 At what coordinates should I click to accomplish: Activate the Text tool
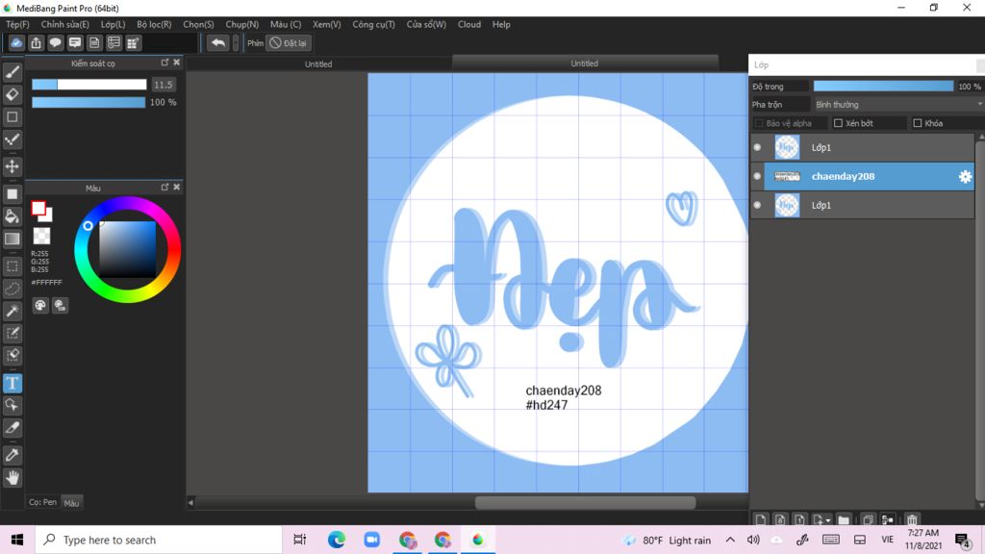pos(12,383)
